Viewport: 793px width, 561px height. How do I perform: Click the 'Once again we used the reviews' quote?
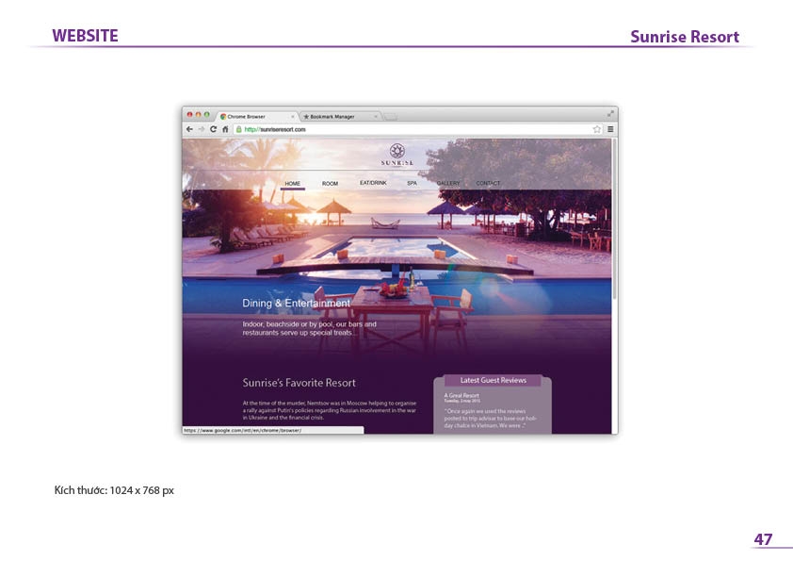pos(490,419)
